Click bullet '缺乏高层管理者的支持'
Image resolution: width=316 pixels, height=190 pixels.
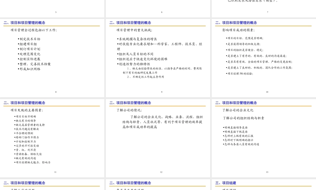[30, 125]
